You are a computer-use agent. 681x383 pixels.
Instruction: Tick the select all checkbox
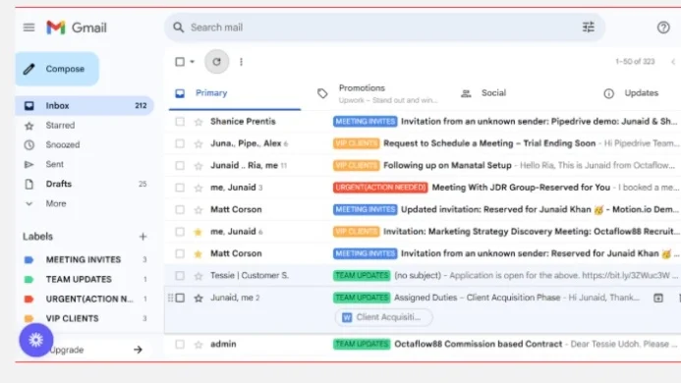point(180,62)
